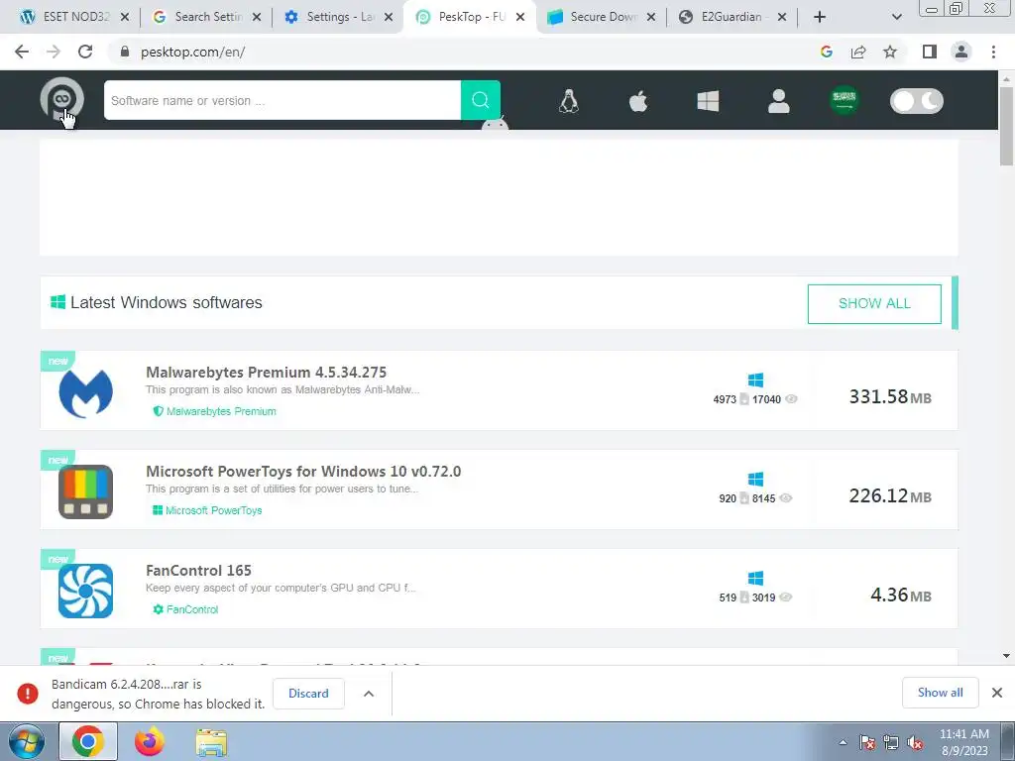Viewport: 1015px width, 761px height.
Task: Open the user account icon in header
Action: point(779,101)
